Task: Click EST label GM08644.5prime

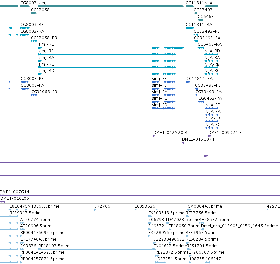Action: [205, 206]
